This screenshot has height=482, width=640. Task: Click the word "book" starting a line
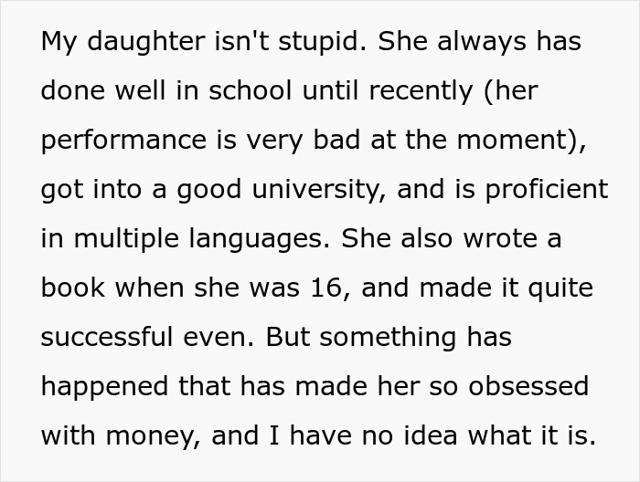click(x=73, y=288)
